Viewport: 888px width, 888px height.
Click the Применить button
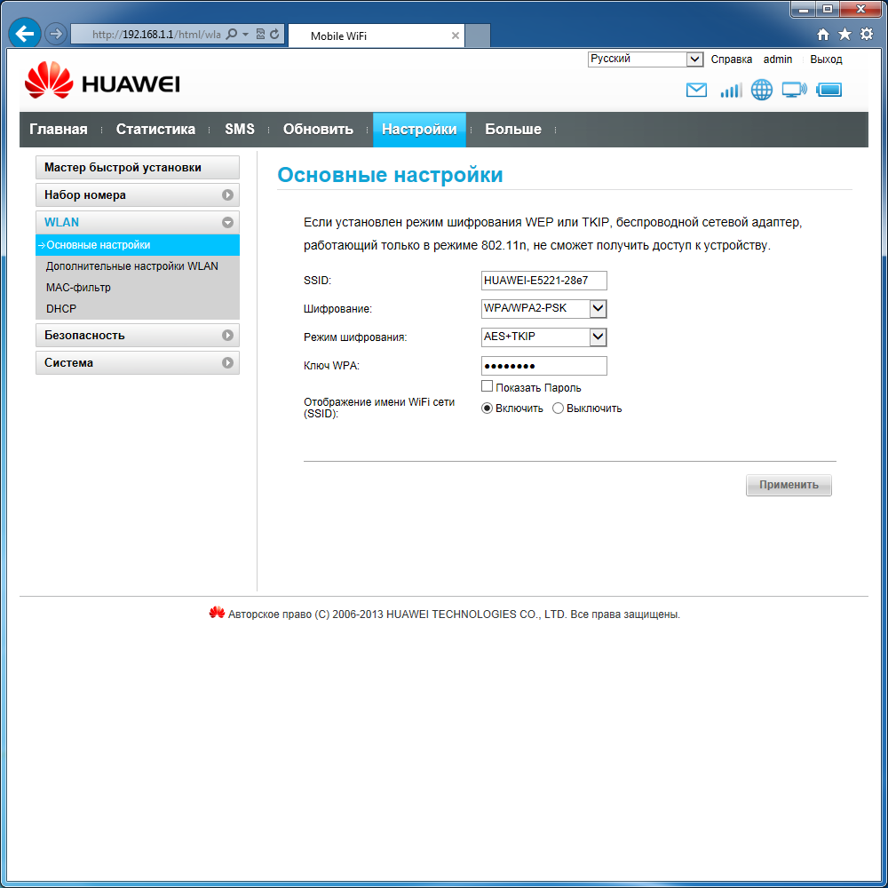[789, 485]
